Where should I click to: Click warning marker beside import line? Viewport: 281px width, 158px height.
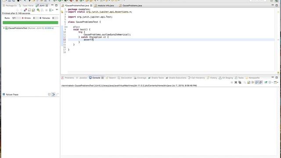[x=62, y=12]
